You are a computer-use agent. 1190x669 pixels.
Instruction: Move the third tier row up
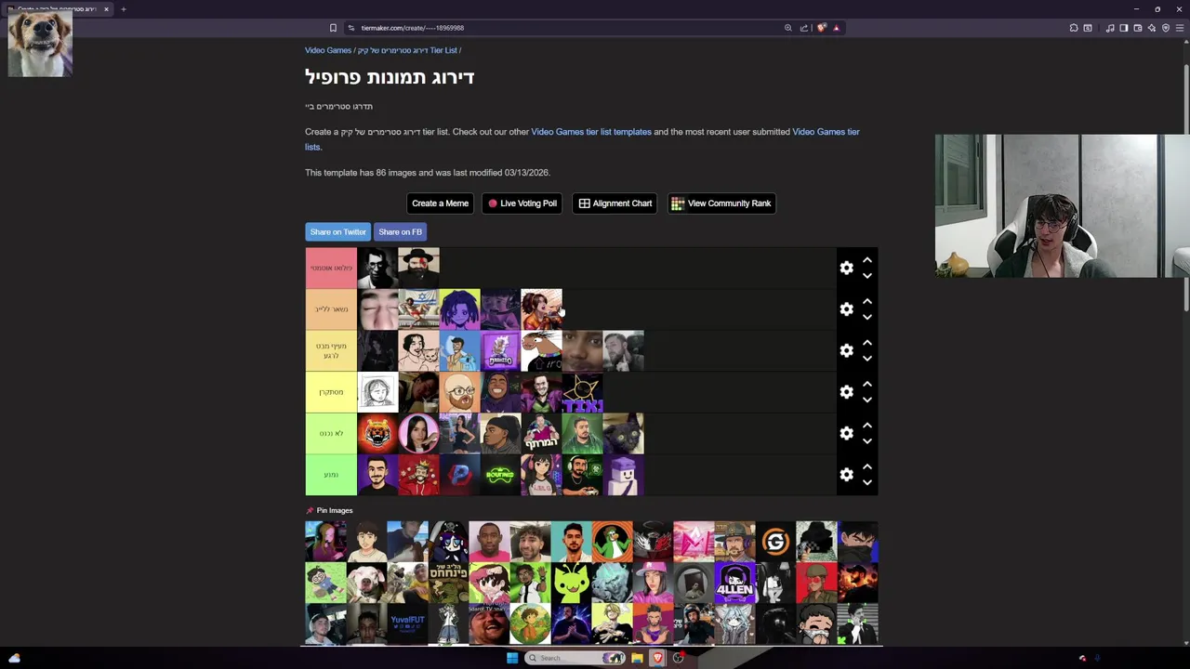click(x=866, y=343)
